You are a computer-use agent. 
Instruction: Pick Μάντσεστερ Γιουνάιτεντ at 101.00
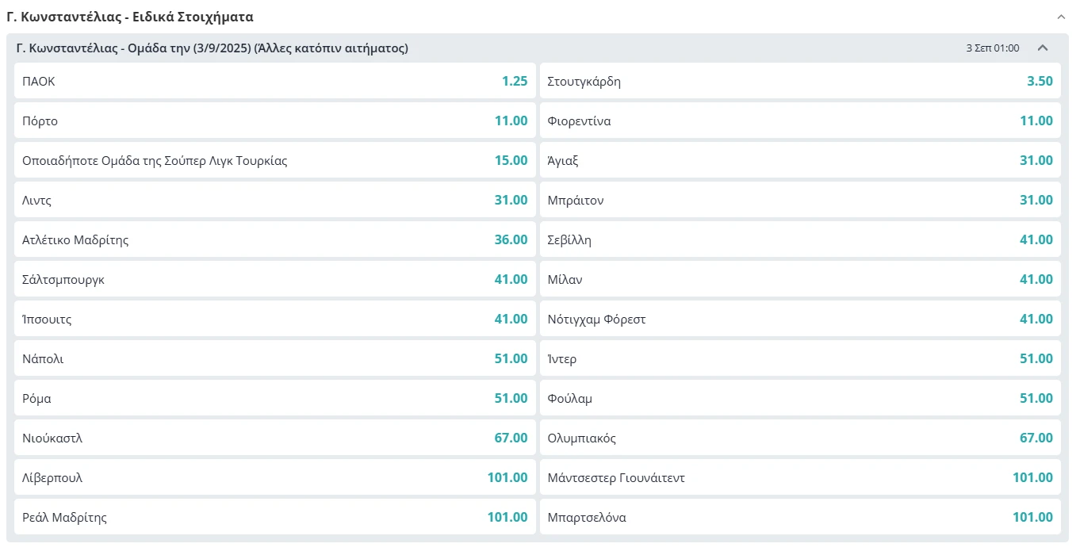[799, 477]
